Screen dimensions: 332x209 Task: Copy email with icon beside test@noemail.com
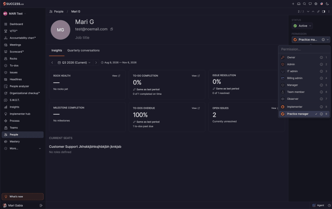[112, 29]
